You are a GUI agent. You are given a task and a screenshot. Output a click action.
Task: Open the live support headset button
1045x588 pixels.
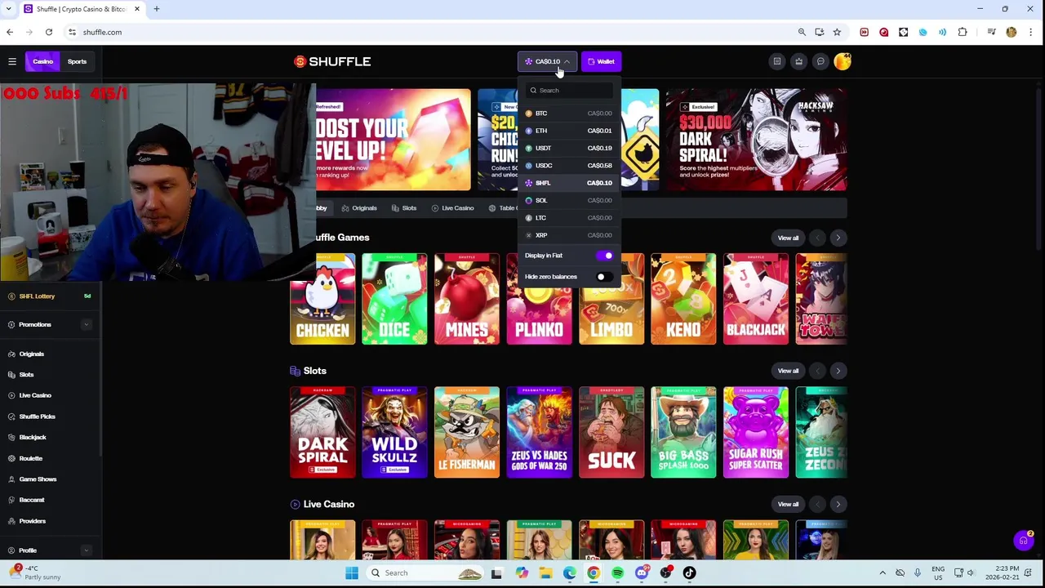pos(1023,541)
